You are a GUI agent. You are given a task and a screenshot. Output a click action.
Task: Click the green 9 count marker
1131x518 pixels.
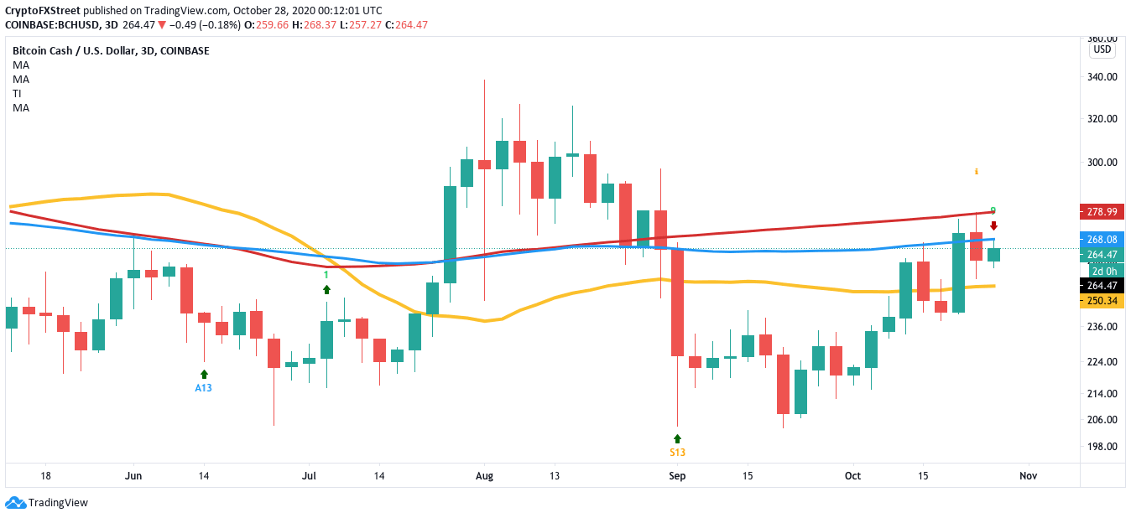993,211
